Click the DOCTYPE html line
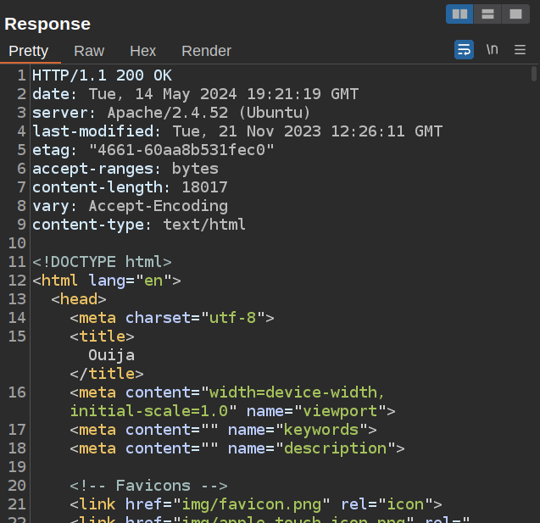 click(x=102, y=262)
